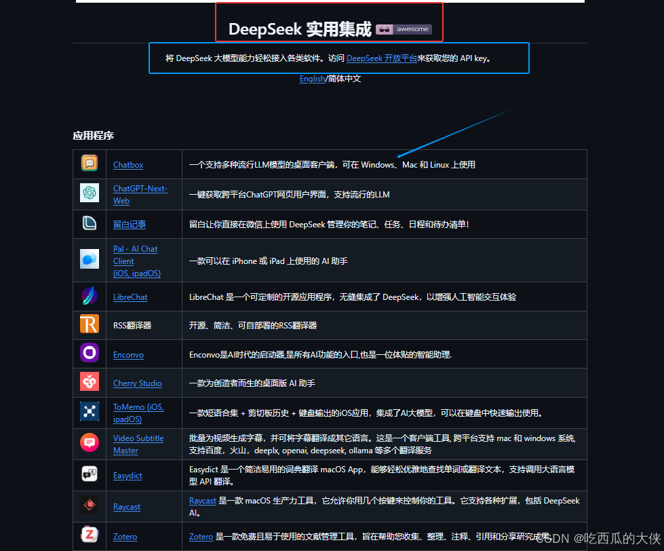Click the Zotero link in the description

pos(201,537)
